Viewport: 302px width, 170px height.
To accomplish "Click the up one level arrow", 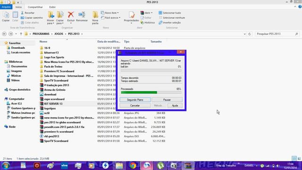I will coord(21,34).
